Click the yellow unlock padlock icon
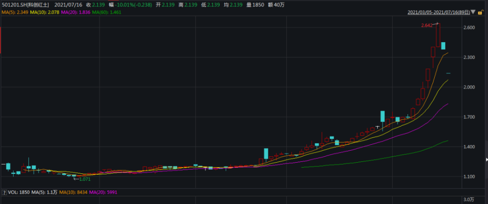Image resolution: width=488 pixels, height=204 pixels. (480, 12)
